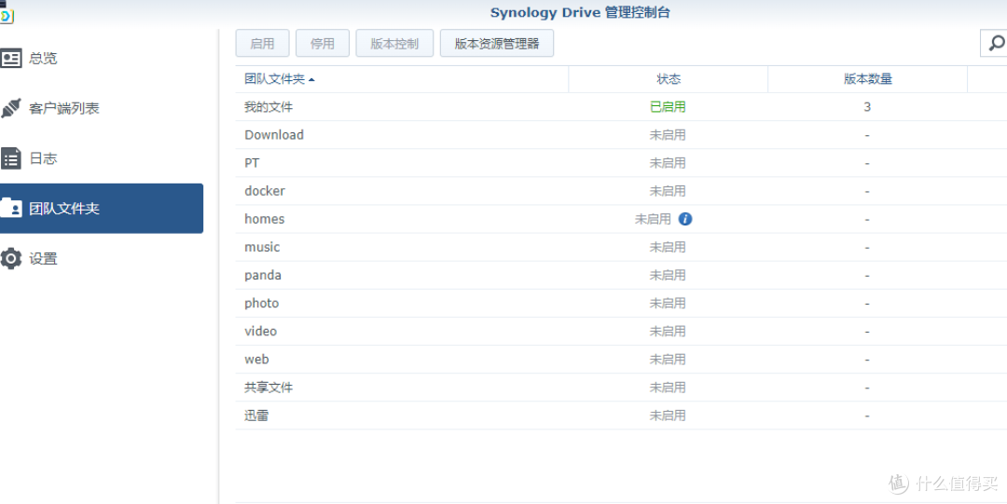Click the 版本控制 button
The height and width of the screenshot is (504, 1007).
coord(394,44)
